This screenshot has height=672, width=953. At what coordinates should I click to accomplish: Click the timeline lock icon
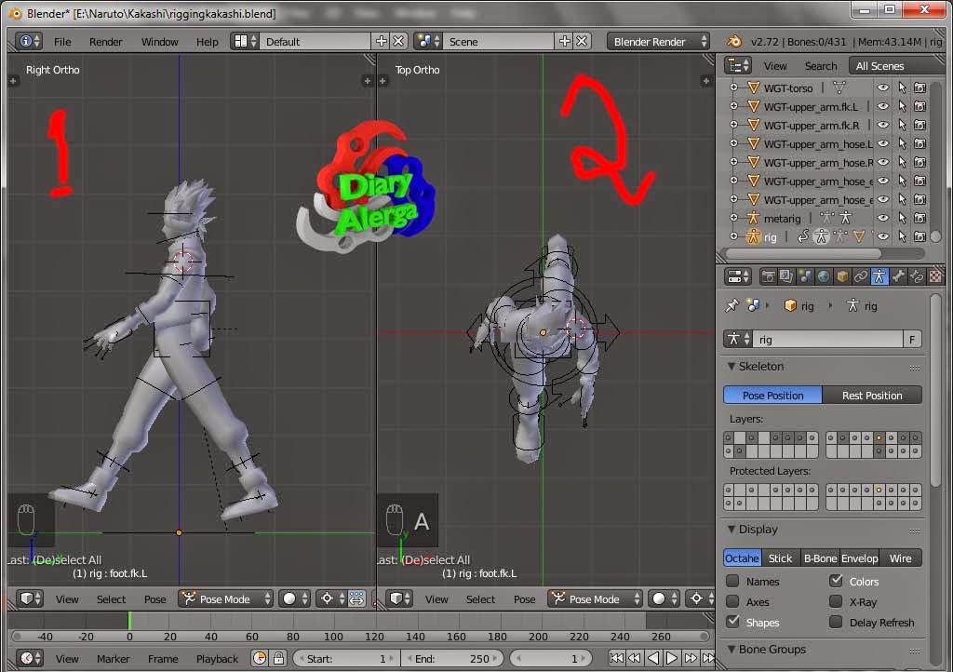[x=278, y=659]
